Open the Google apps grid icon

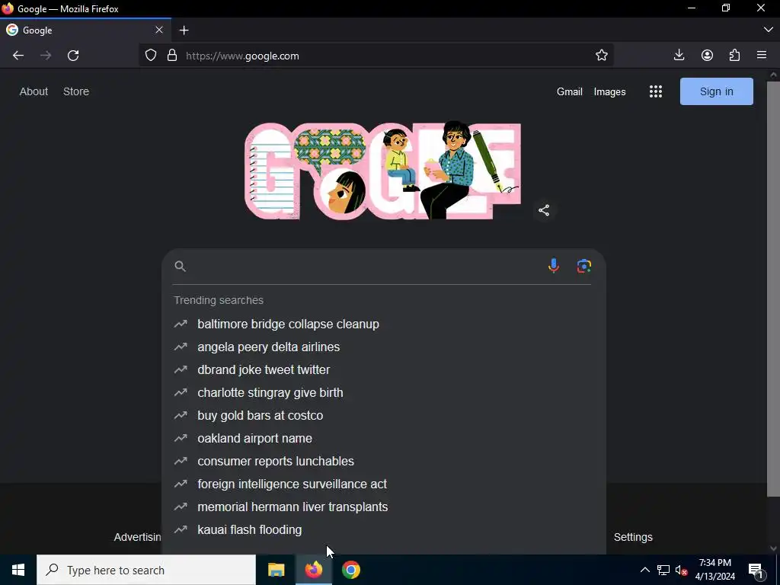[656, 91]
